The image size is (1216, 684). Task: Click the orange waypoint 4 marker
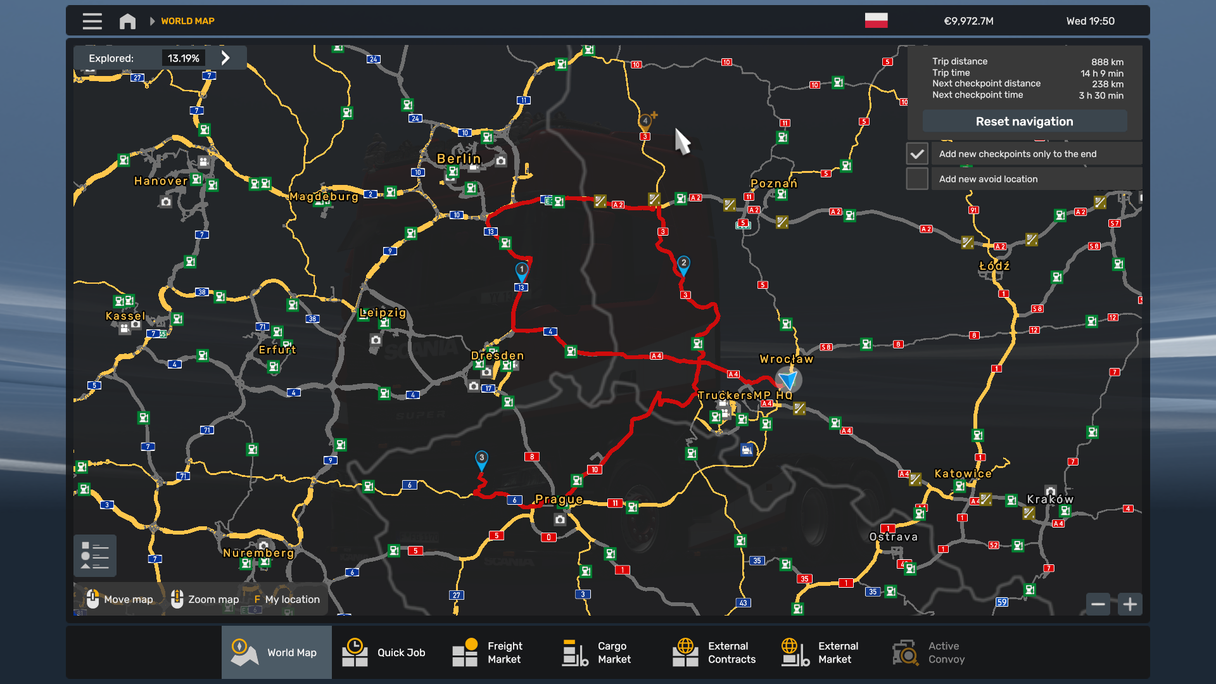tap(645, 121)
